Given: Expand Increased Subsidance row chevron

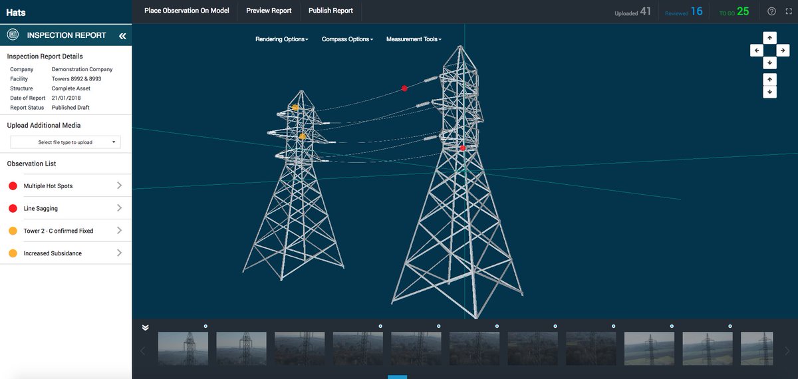Looking at the screenshot, I should tap(119, 253).
